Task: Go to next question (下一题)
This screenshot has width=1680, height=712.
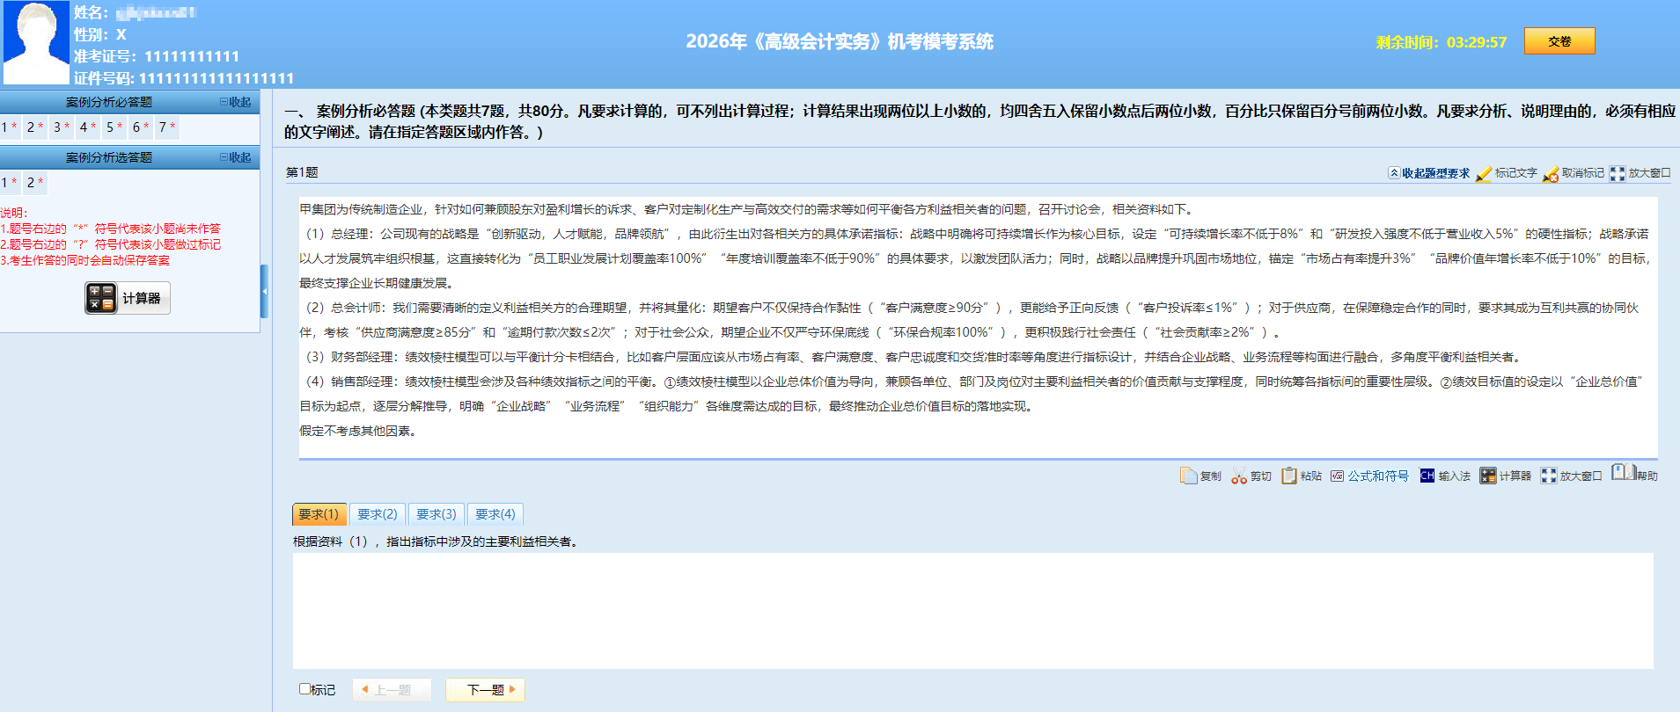Action: tap(485, 690)
